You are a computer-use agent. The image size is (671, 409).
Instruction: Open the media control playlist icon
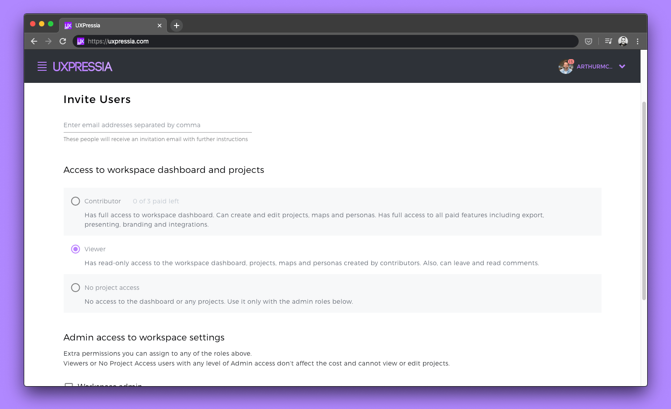pyautogui.click(x=608, y=41)
